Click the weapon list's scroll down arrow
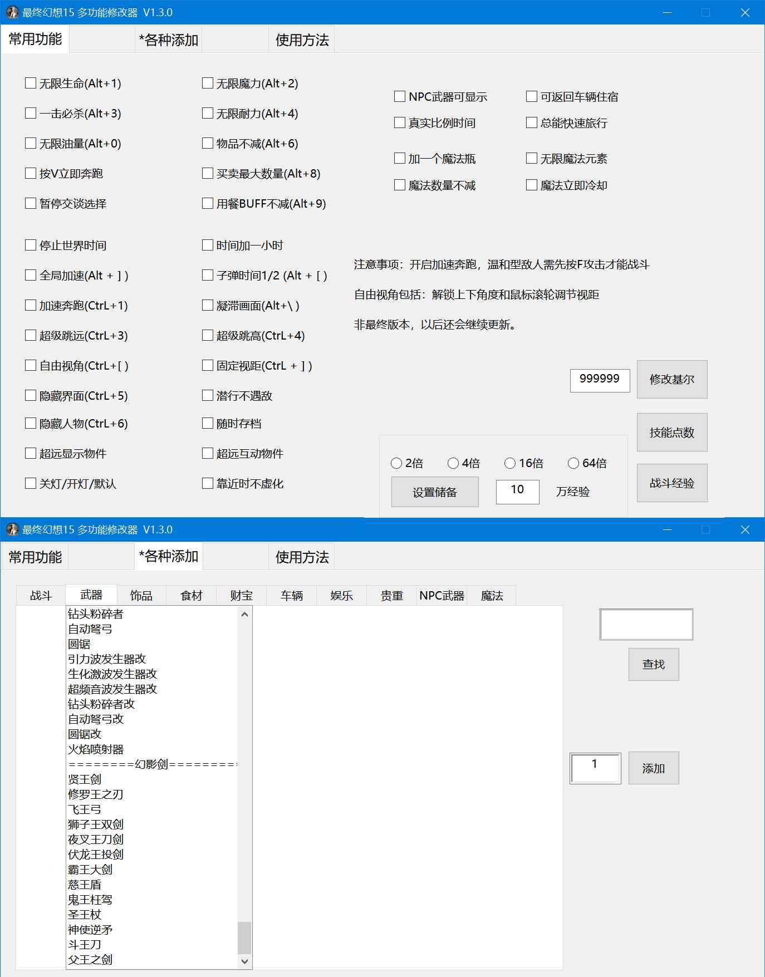Image resolution: width=765 pixels, height=977 pixels. 244,961
